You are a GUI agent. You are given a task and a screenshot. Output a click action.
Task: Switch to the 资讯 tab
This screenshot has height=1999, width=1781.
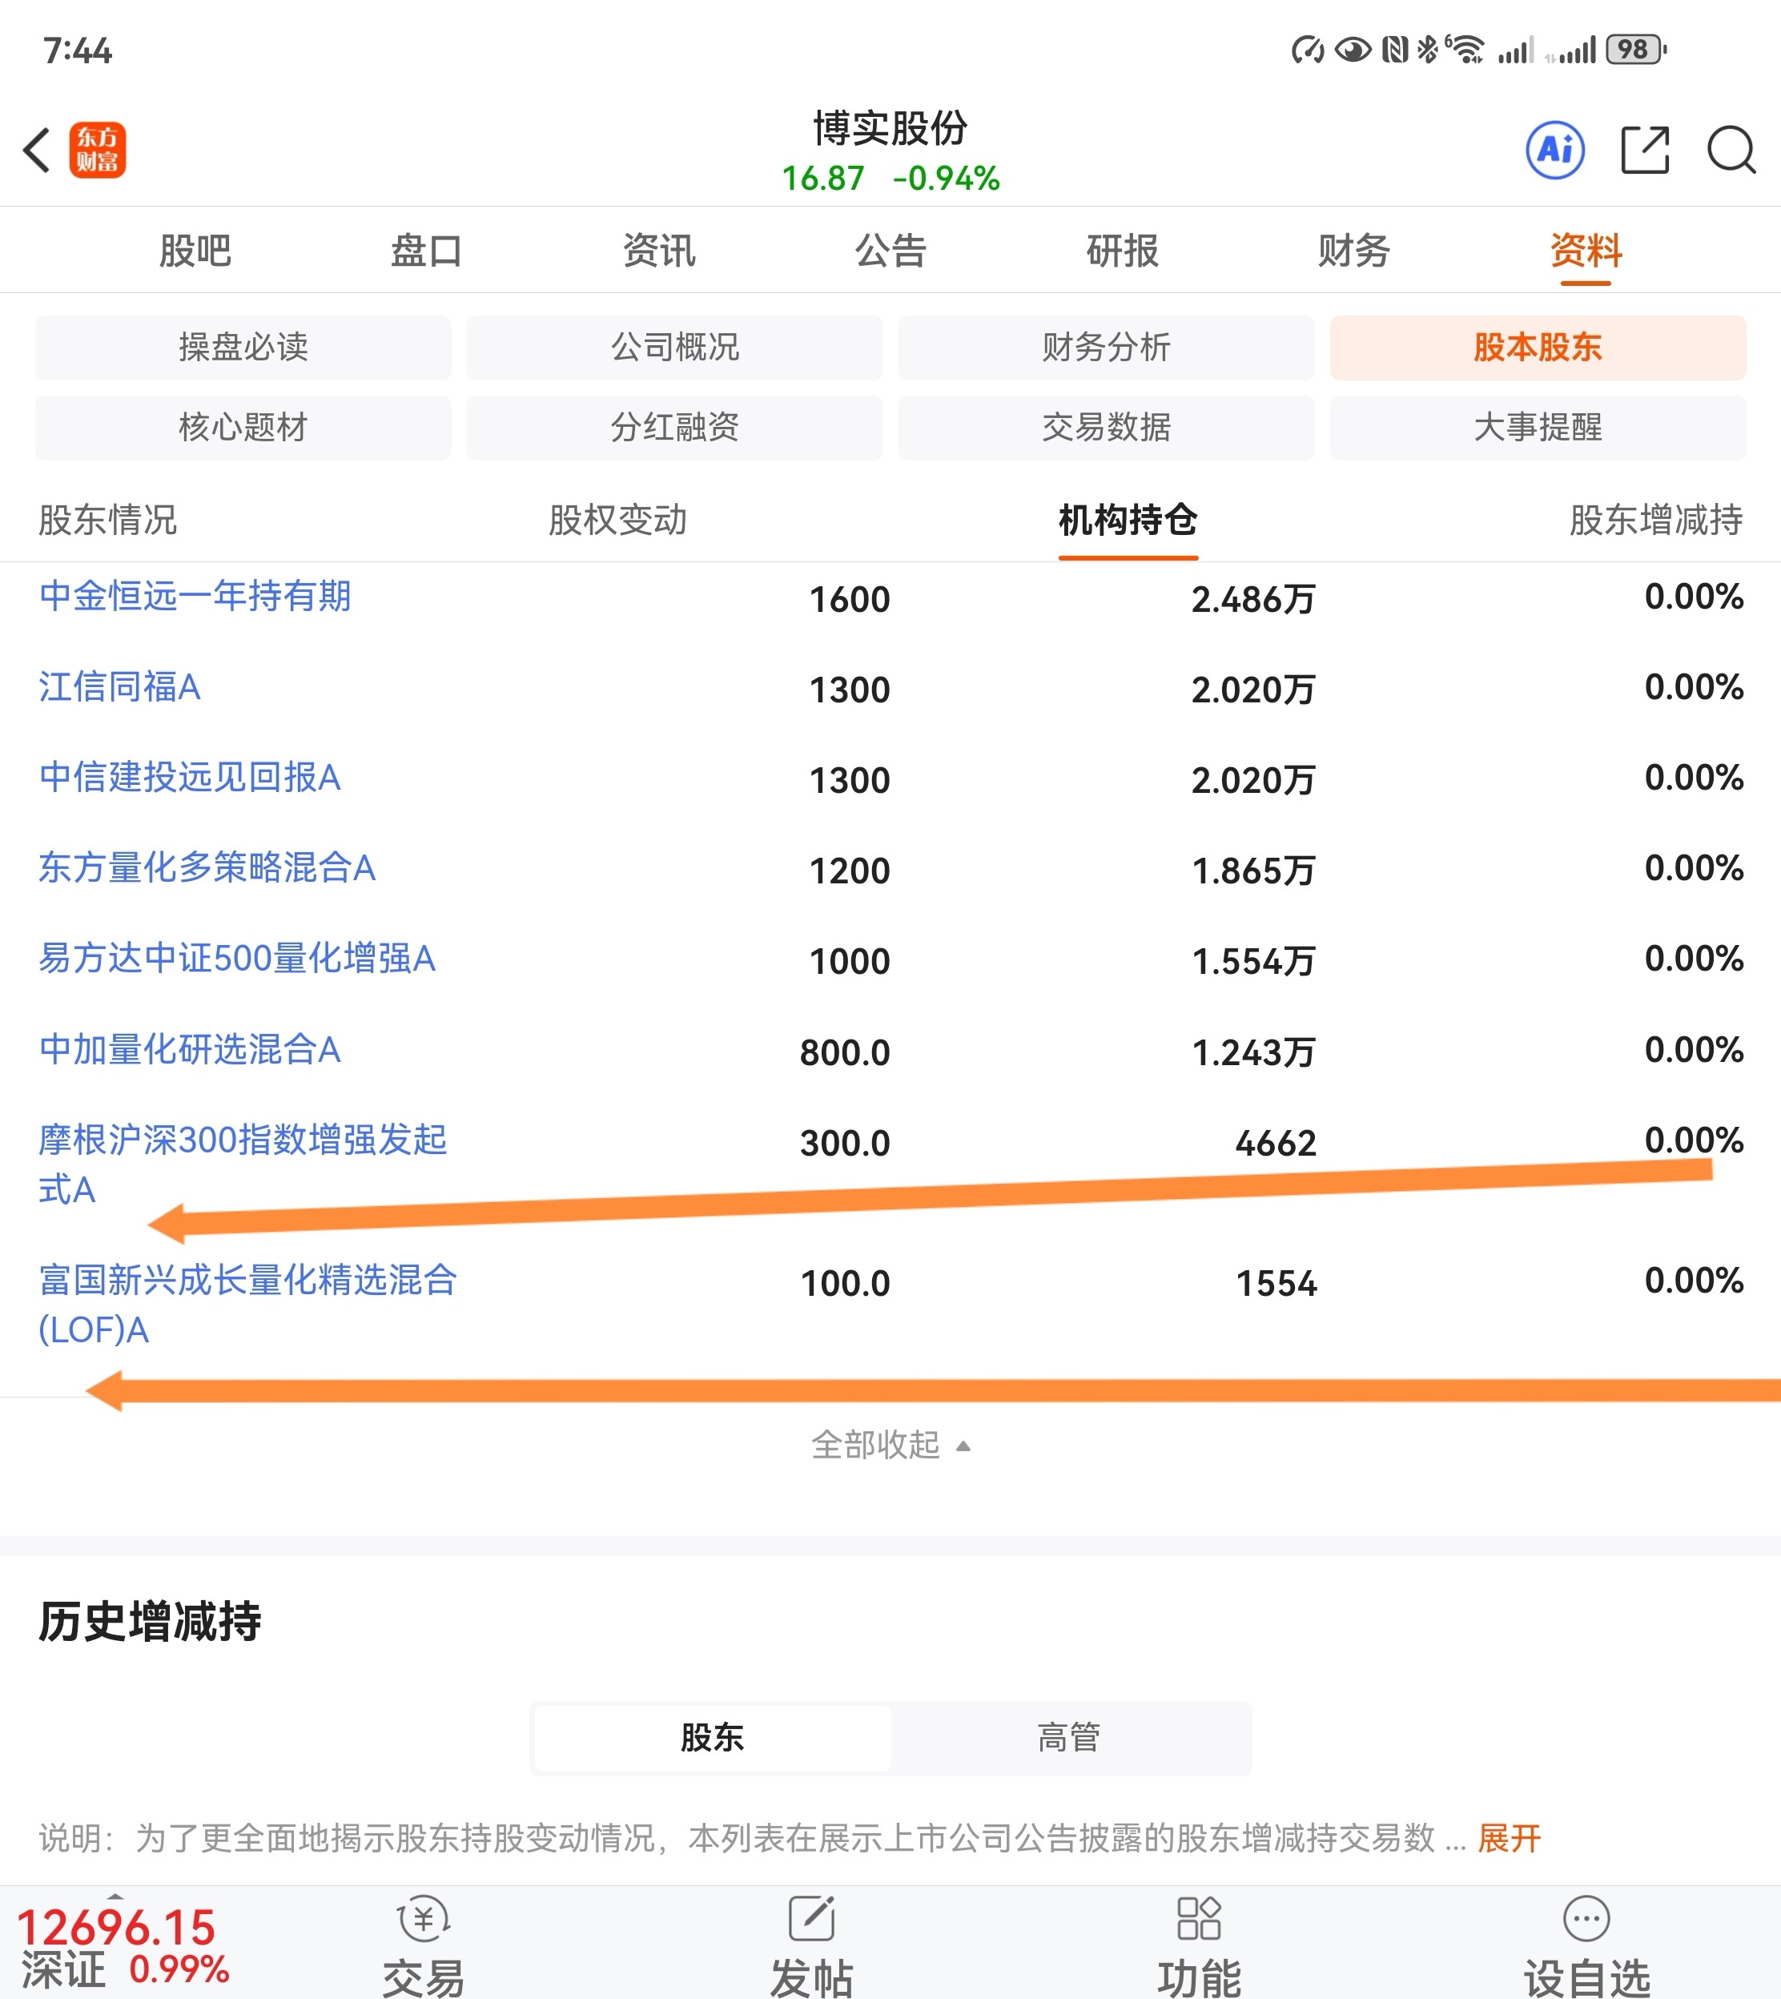click(658, 251)
